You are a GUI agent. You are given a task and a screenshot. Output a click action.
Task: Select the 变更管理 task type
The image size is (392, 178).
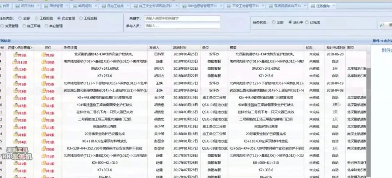(x=2, y=26)
